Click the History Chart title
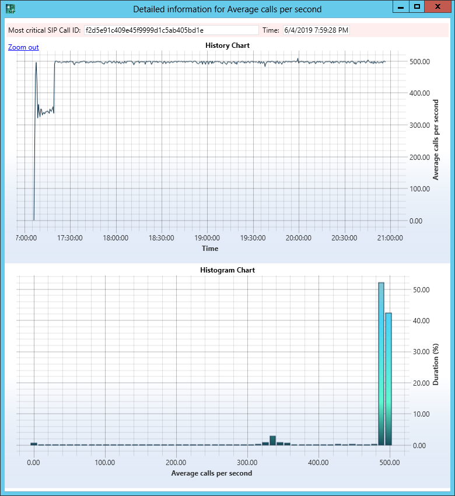Screen dimensions: 455x496 coord(228,46)
